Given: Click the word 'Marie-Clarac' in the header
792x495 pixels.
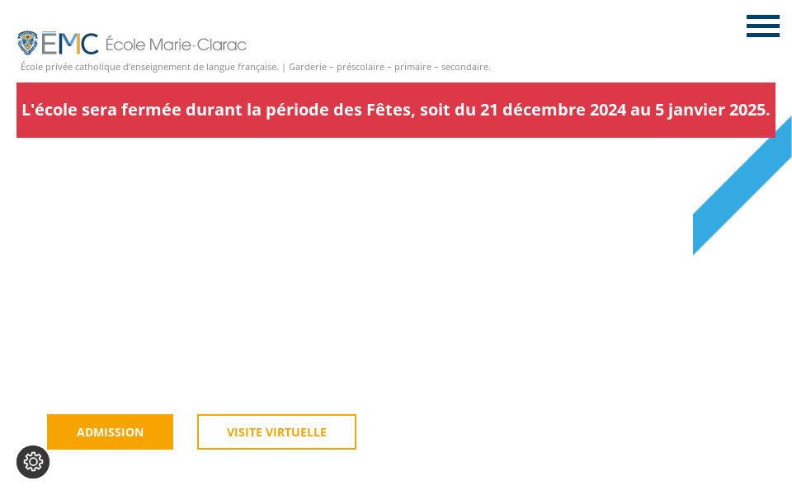Looking at the screenshot, I should point(197,45).
